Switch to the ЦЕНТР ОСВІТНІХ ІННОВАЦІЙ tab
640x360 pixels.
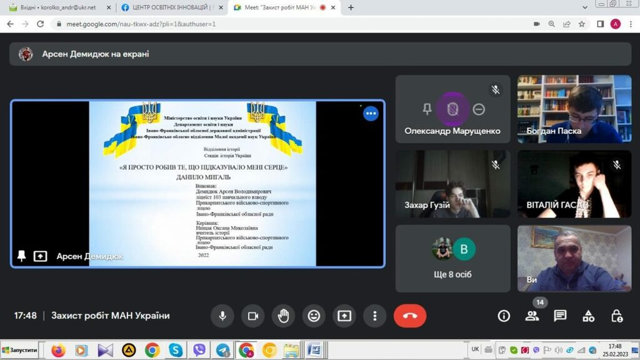point(169,7)
